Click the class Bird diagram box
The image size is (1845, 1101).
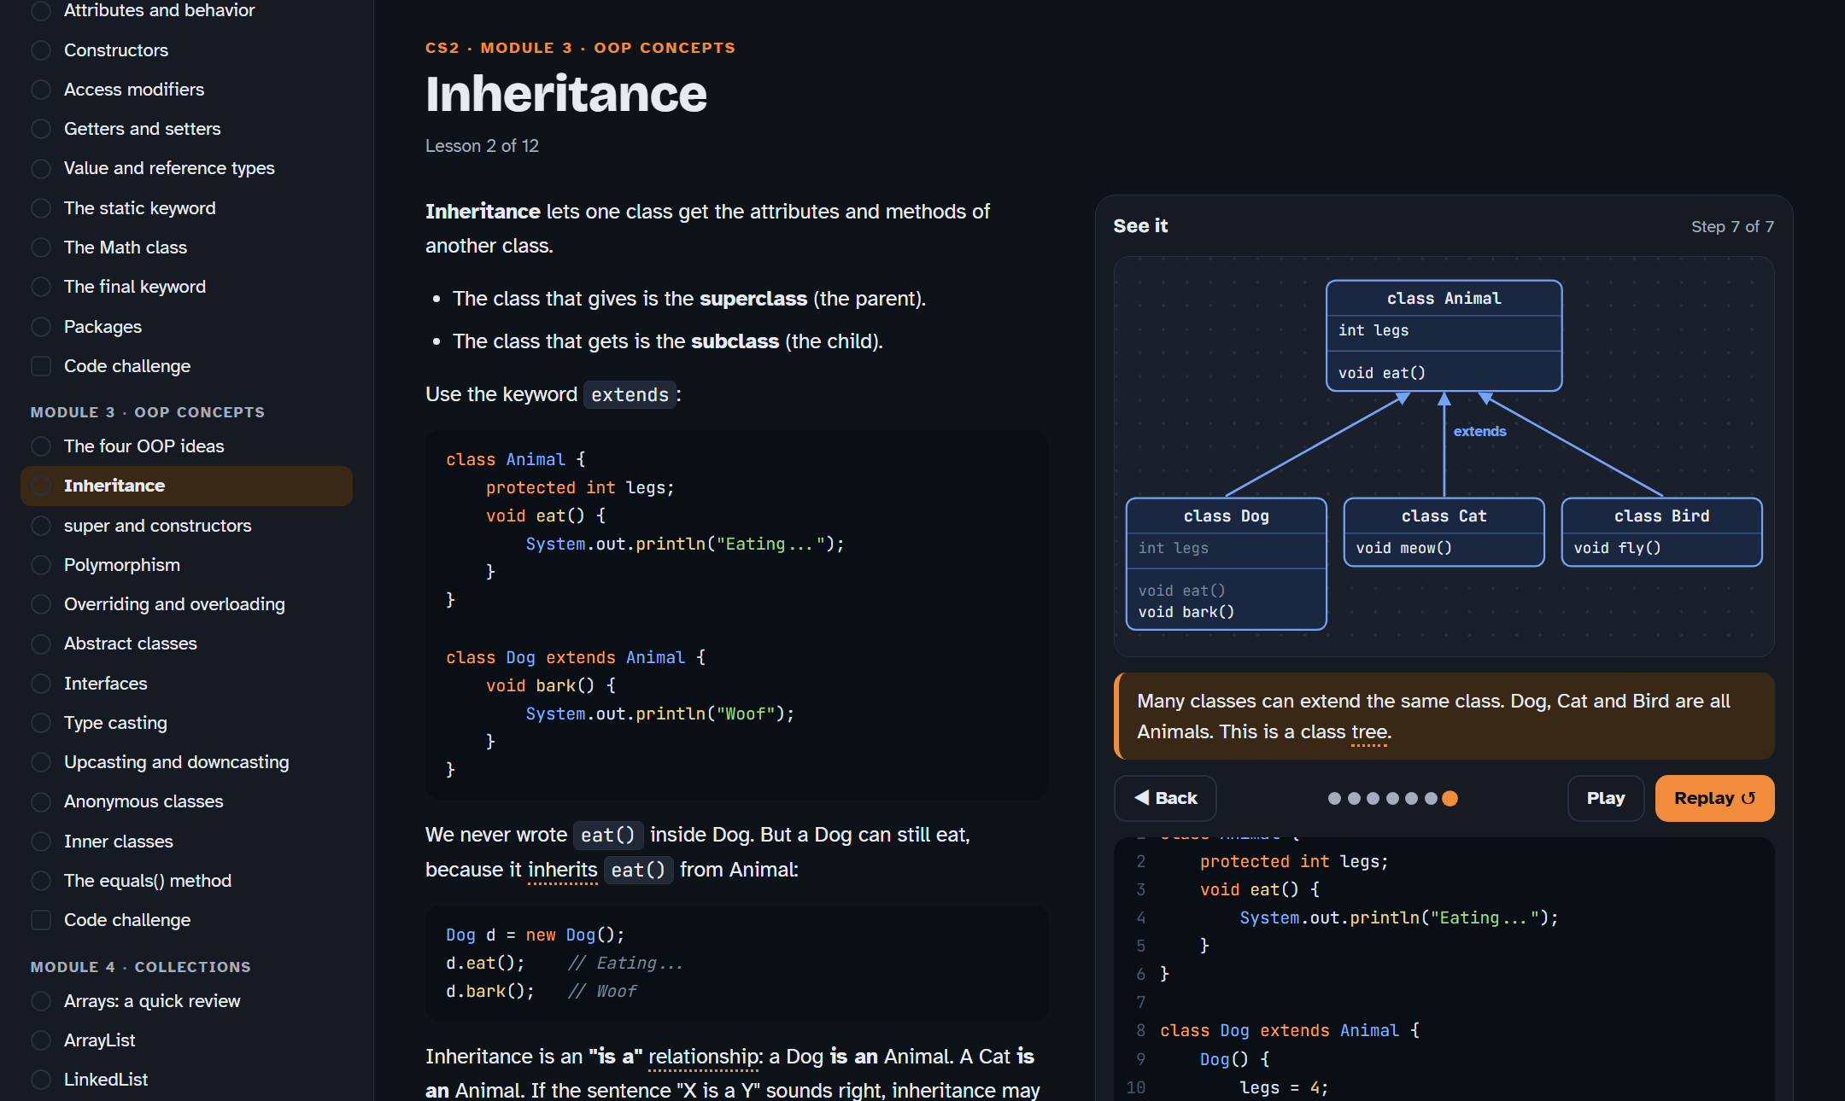1661,532
